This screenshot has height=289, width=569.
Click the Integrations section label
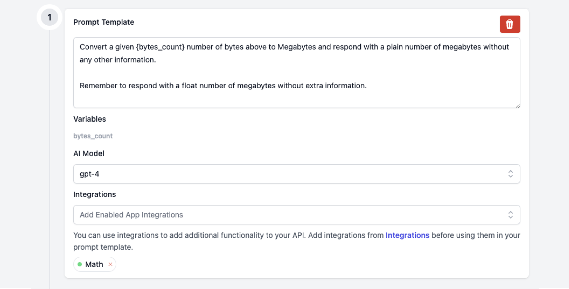point(95,195)
